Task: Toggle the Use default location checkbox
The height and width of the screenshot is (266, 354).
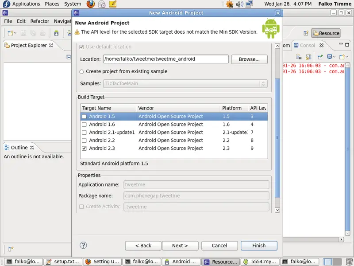Action: click(x=81, y=47)
